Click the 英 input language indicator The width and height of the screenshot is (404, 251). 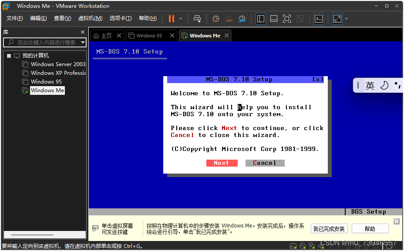point(370,85)
